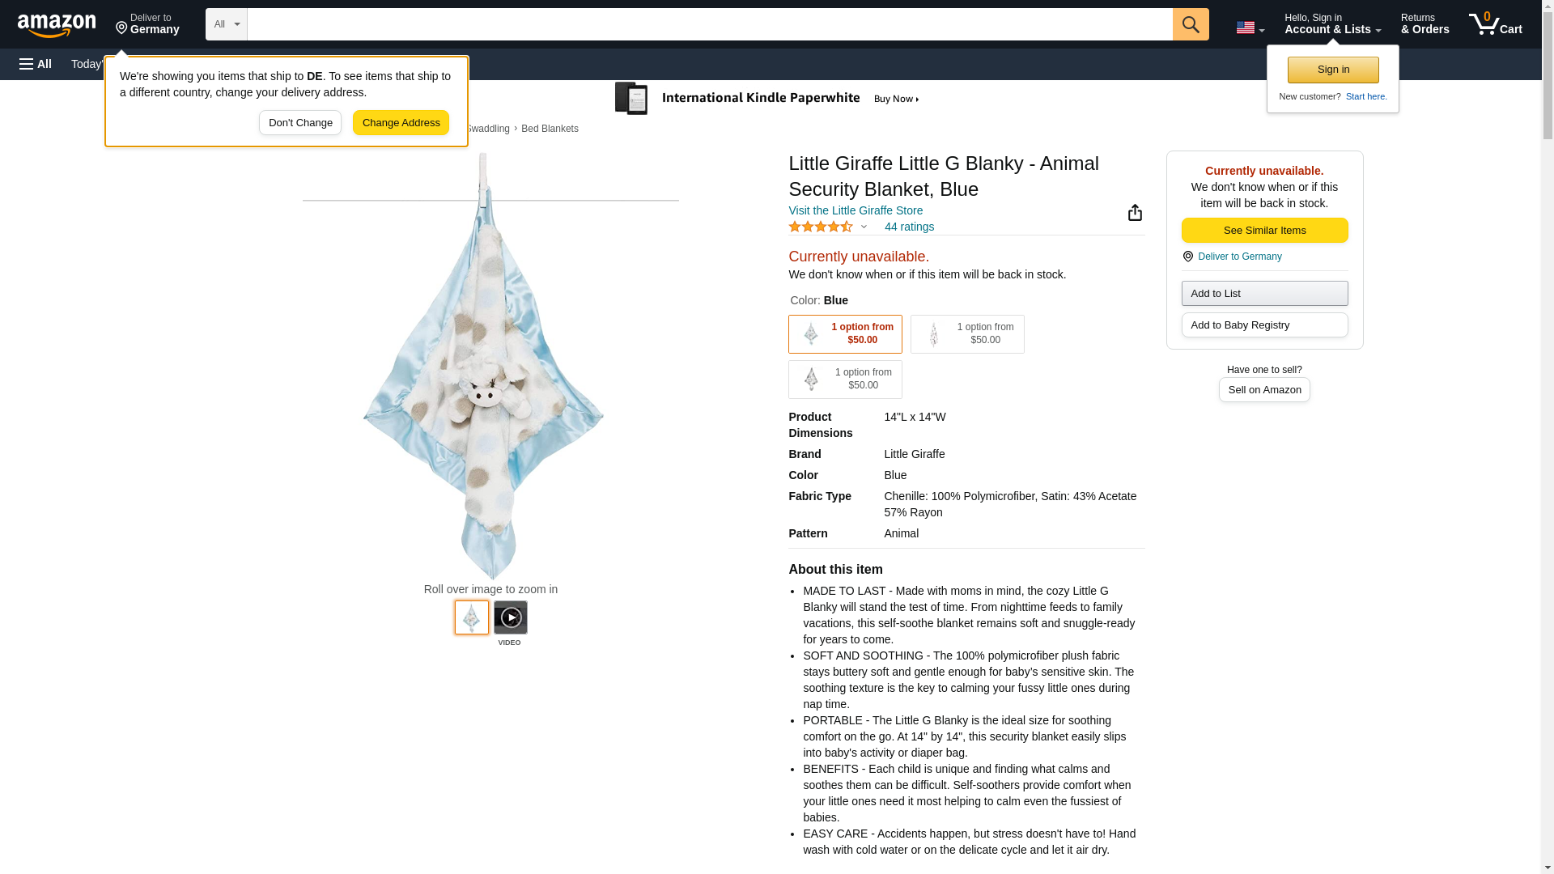1554x874 pixels.
Task: Expand the Add to List dropdown
Action: tap(1264, 293)
